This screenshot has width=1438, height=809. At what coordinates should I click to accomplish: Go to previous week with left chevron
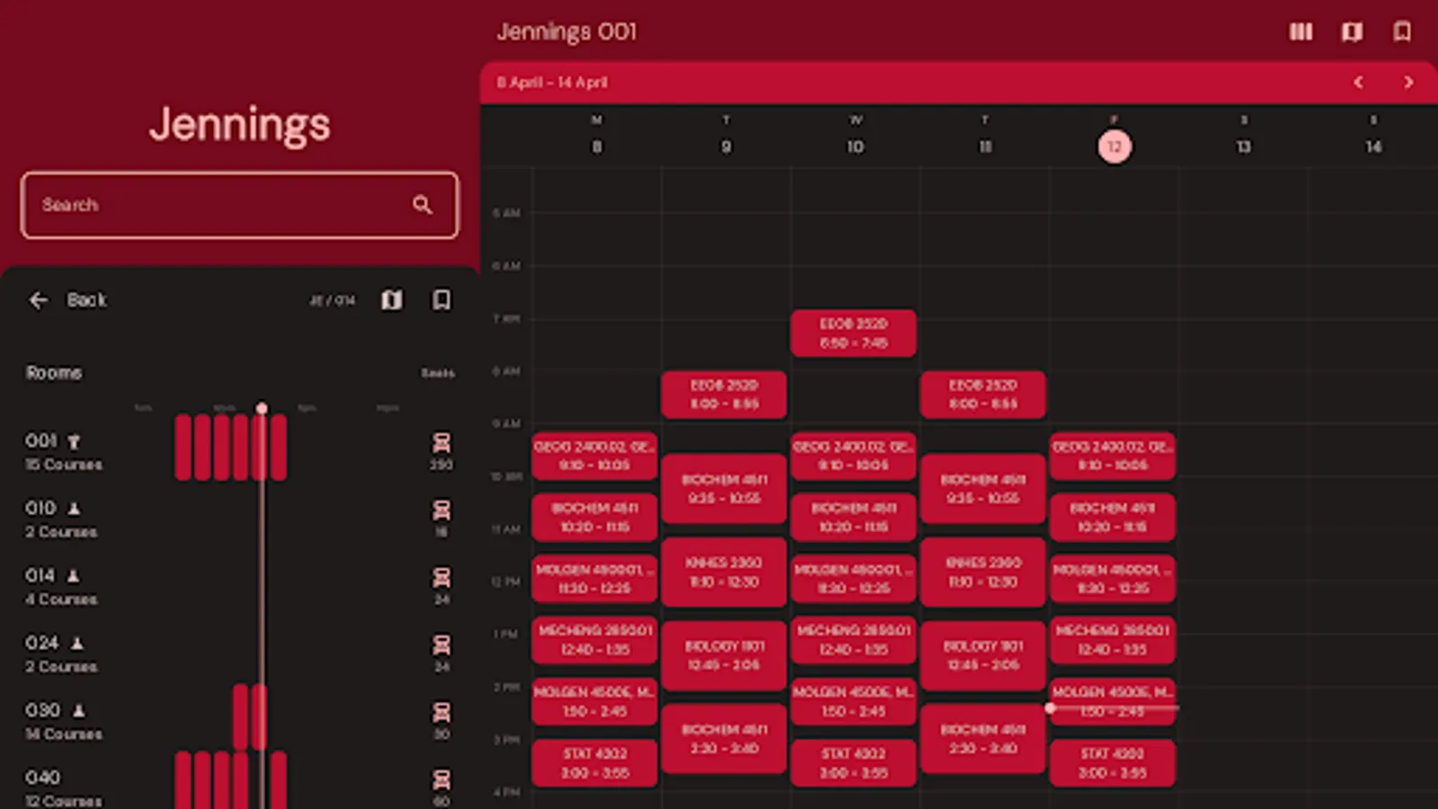point(1357,82)
